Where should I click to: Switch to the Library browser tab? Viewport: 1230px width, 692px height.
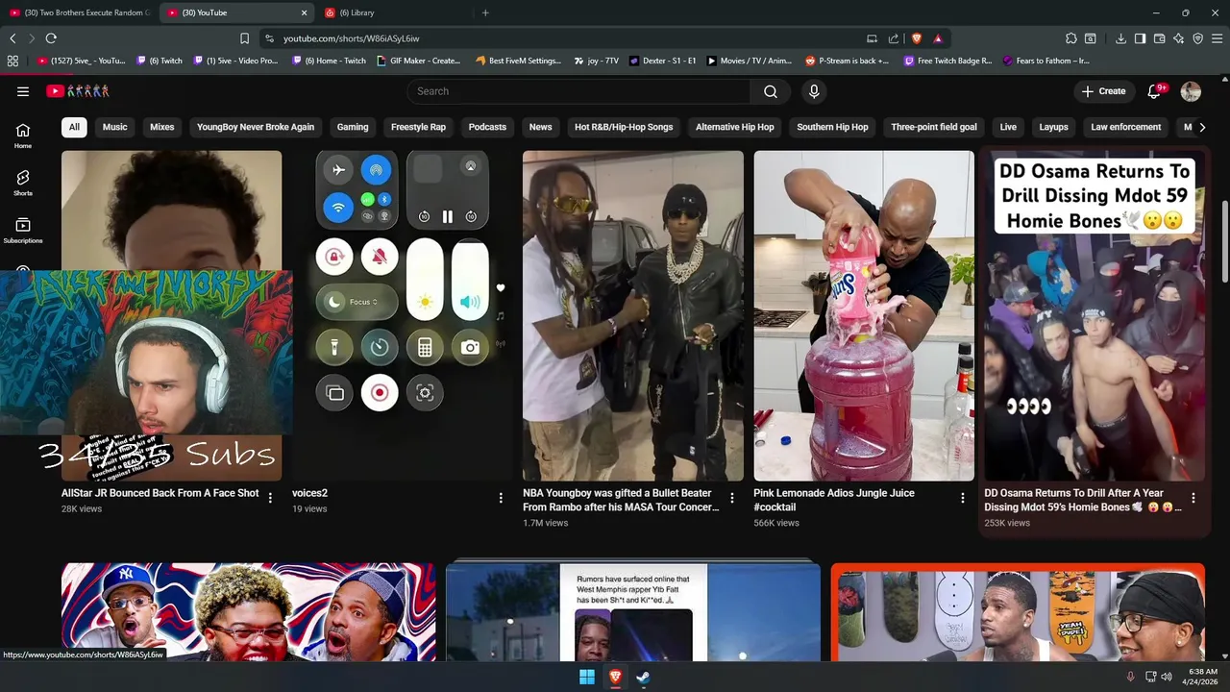[x=393, y=12]
